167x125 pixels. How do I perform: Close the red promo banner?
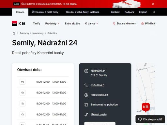pyautogui.click(x=153, y=4)
